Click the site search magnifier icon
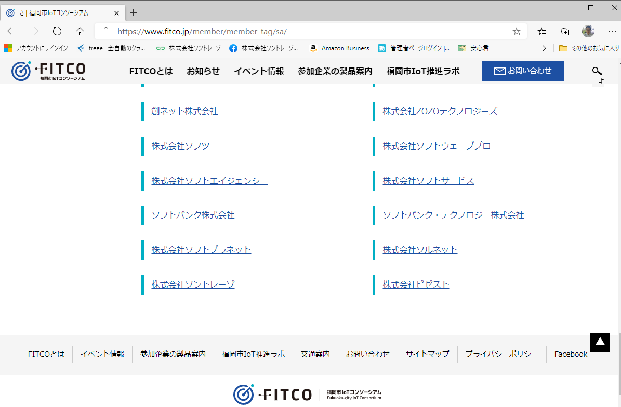This screenshot has height=407, width=621. [597, 71]
